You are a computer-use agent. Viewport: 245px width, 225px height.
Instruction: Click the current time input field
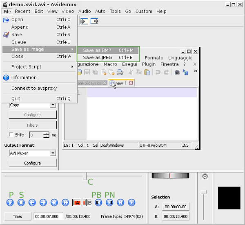(48, 216)
